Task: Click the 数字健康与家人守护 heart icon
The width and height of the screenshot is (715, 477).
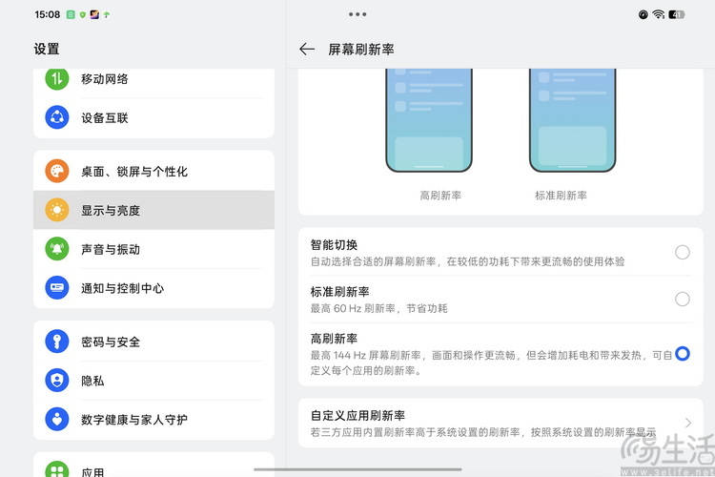Action: [x=57, y=419]
